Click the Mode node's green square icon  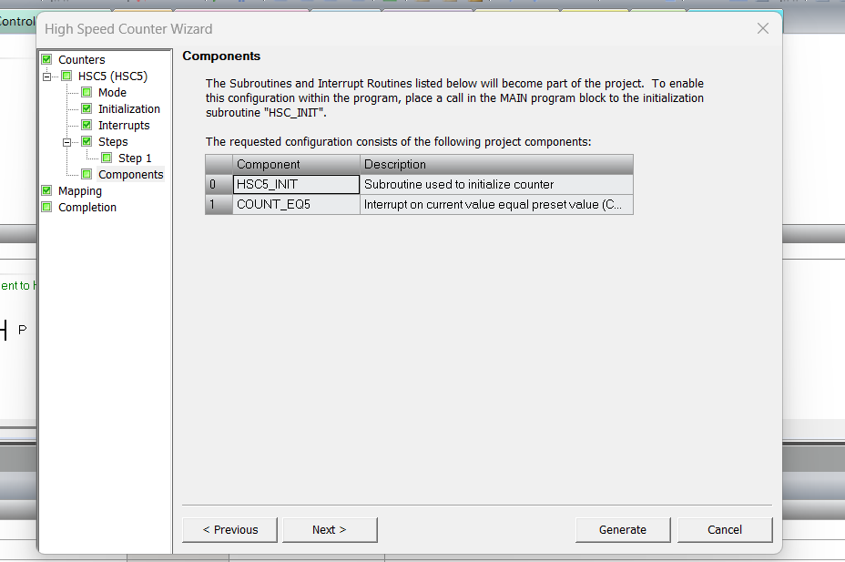click(87, 93)
